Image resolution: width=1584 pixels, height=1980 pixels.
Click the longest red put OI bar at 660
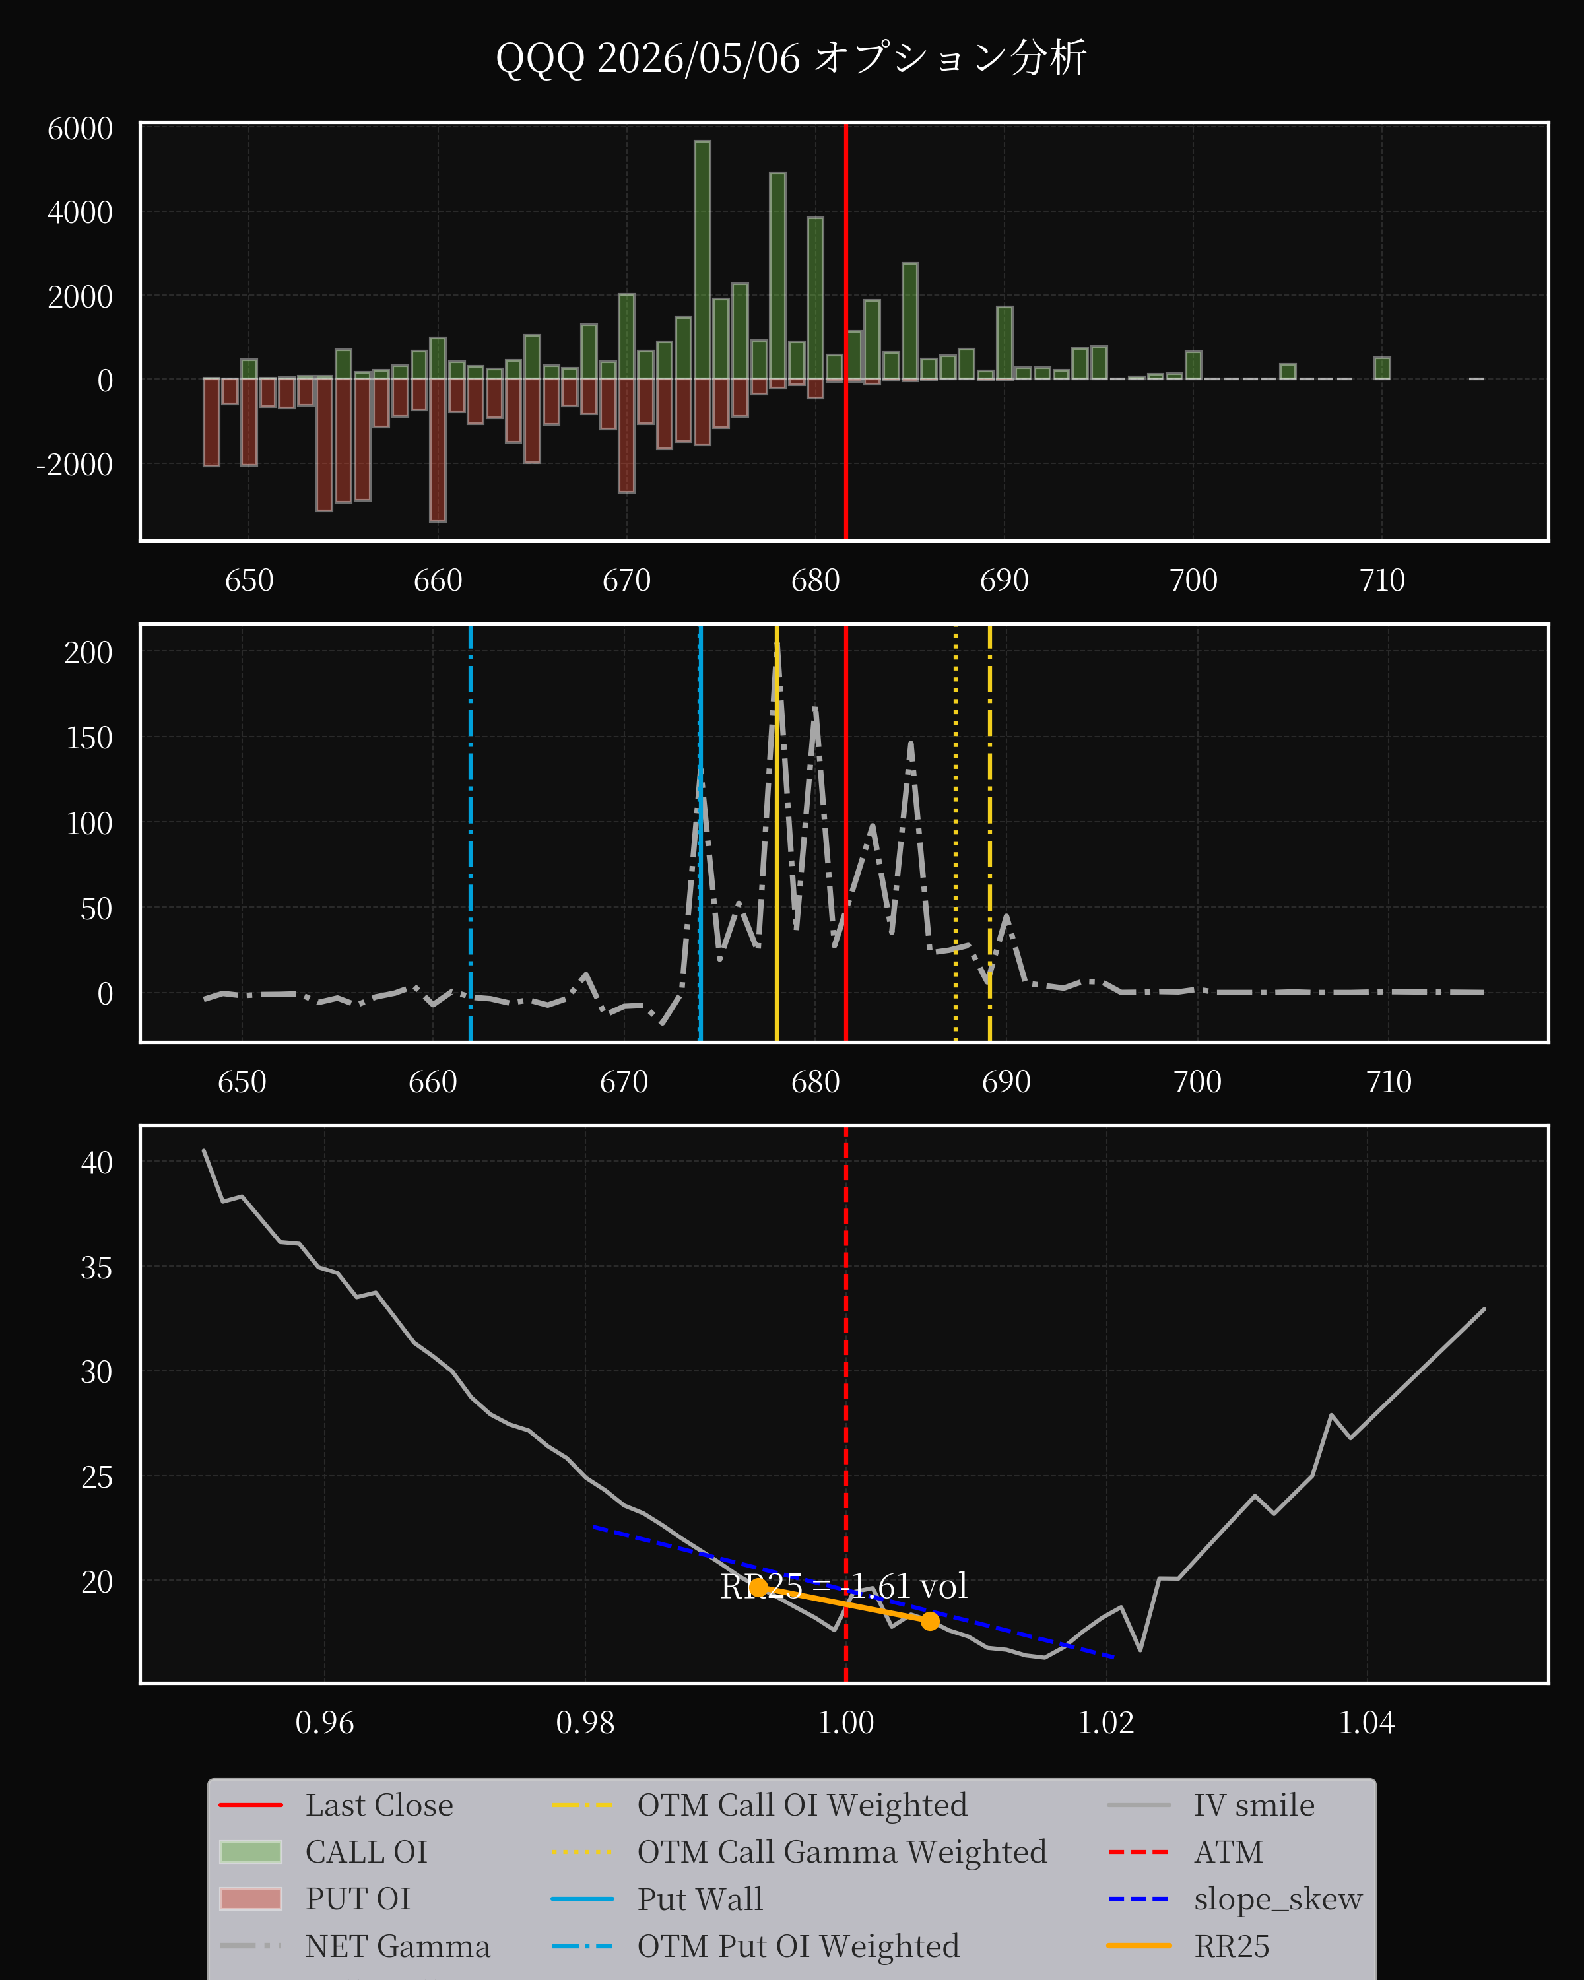point(438,450)
